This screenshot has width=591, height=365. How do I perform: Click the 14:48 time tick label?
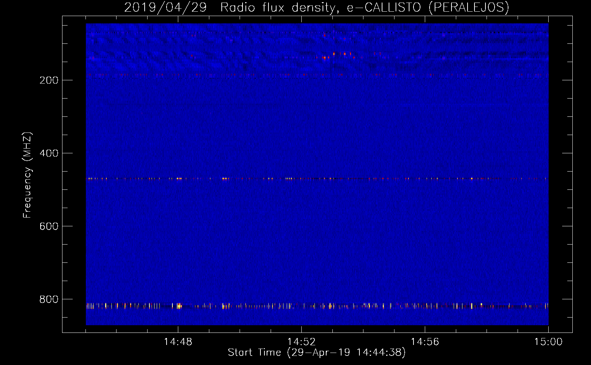178,342
